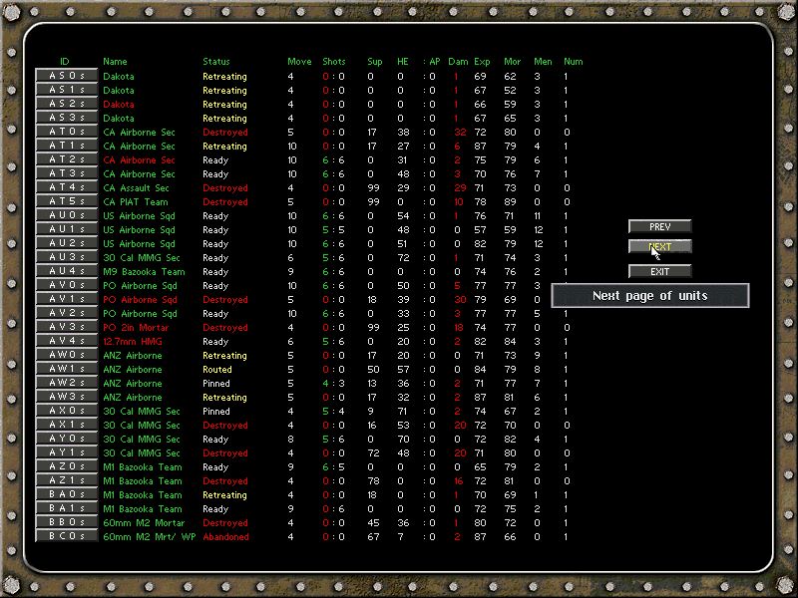
Task: Click the Exp column header
Action: pyautogui.click(x=482, y=62)
